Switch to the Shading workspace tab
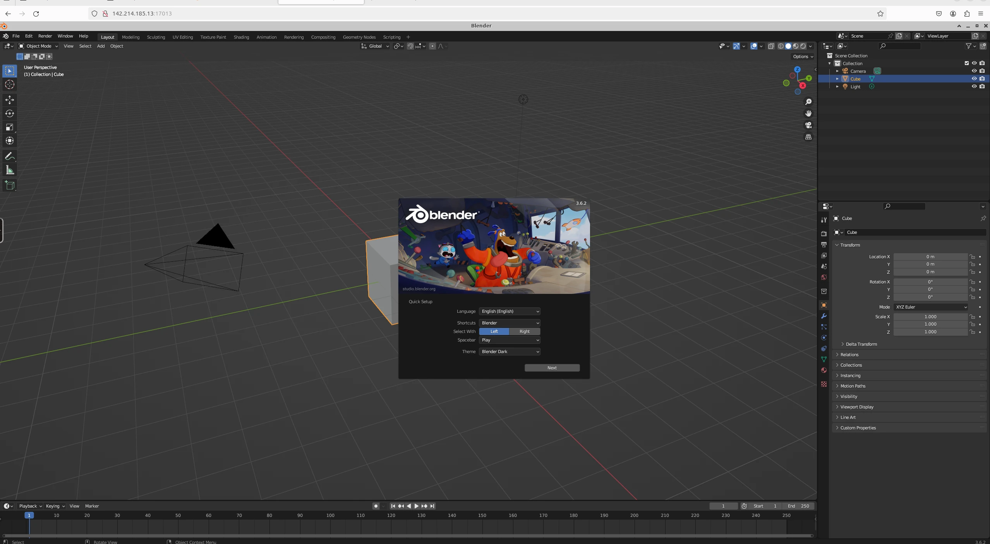The image size is (990, 544). 241,37
